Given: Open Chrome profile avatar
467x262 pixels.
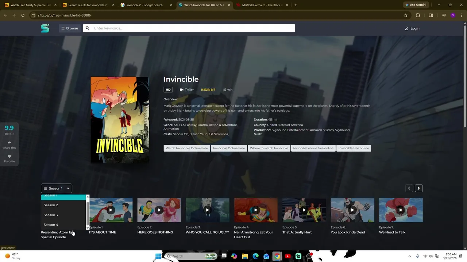Looking at the screenshot, I should 453,15.
